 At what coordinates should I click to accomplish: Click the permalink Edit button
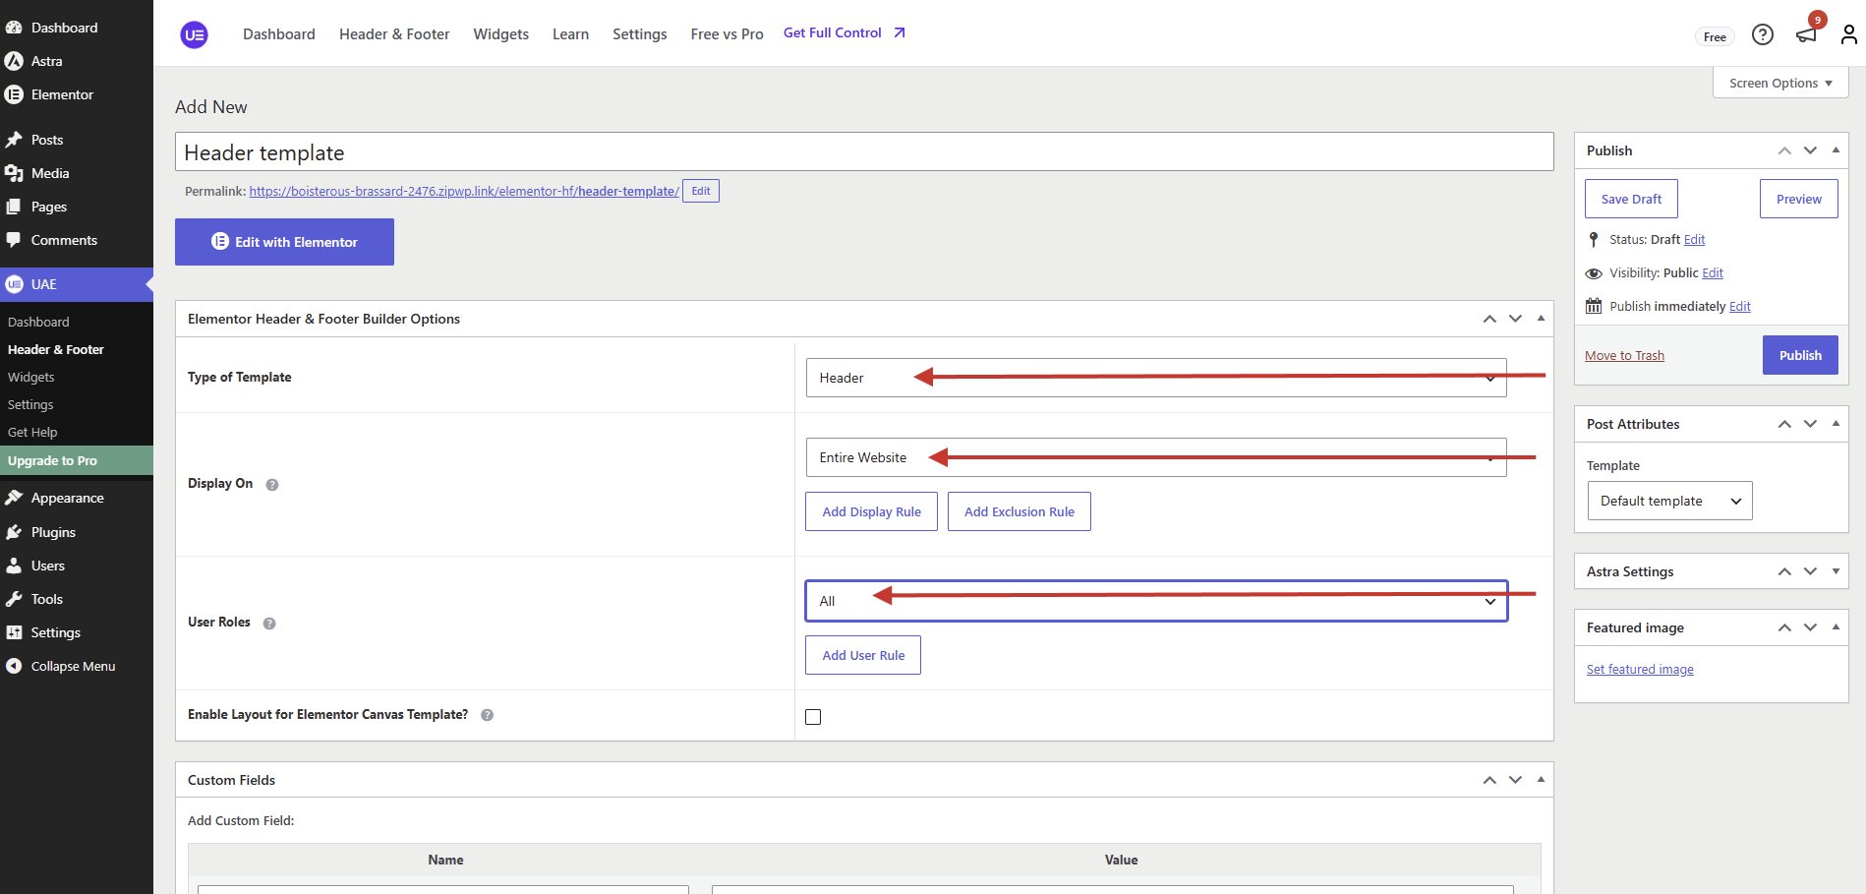[x=701, y=191]
